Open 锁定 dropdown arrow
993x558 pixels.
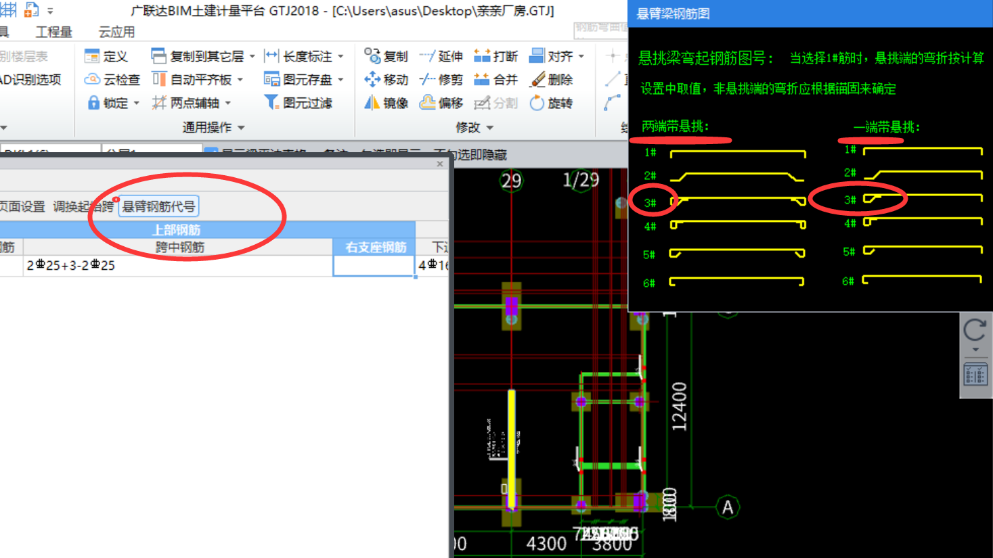tap(136, 103)
